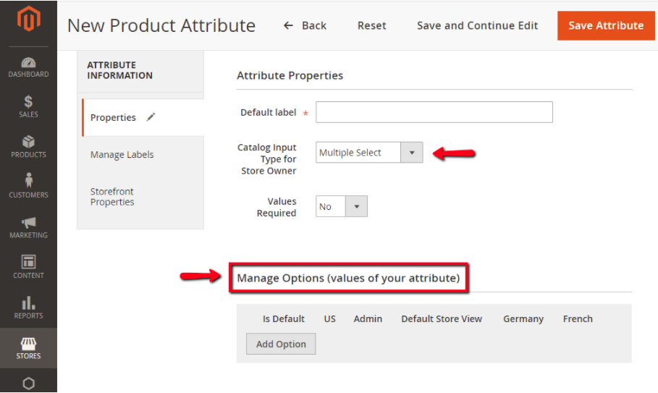The height and width of the screenshot is (393, 658).
Task: Open the Storefront Properties tab
Action: (x=112, y=197)
